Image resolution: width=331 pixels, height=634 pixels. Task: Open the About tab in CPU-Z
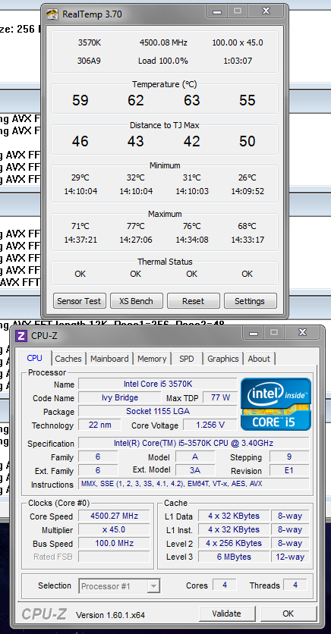[x=259, y=359]
